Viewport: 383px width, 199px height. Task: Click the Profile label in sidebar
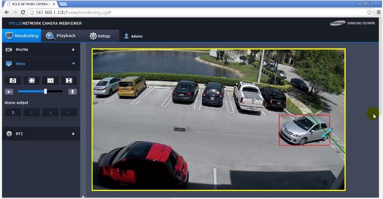click(22, 50)
